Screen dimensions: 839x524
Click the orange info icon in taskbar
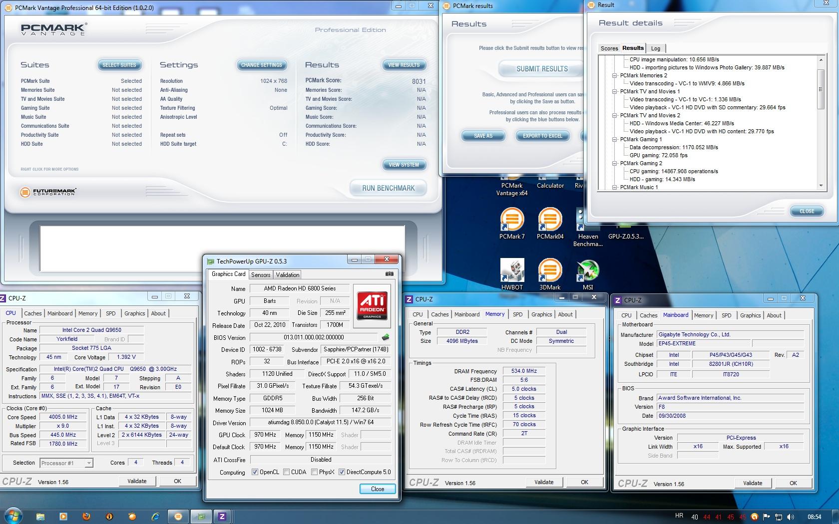[109, 517]
